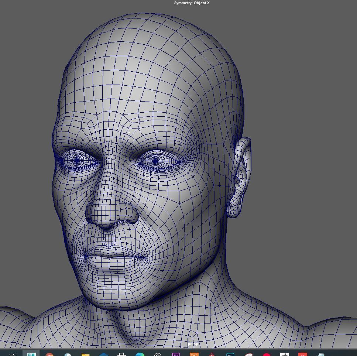Viewport: 357px width, 356px height.
Task: Open Microsoft Store icon in taskbar
Action: click(x=121, y=355)
